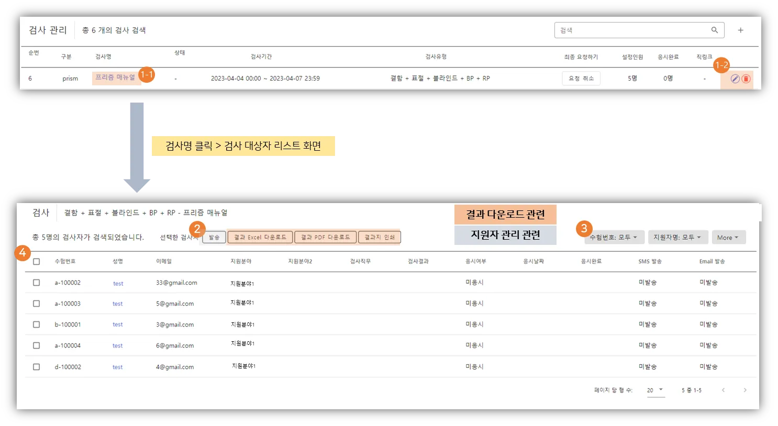Click the 수험번호 column header
This screenshot has height=426, width=778.
(x=65, y=262)
